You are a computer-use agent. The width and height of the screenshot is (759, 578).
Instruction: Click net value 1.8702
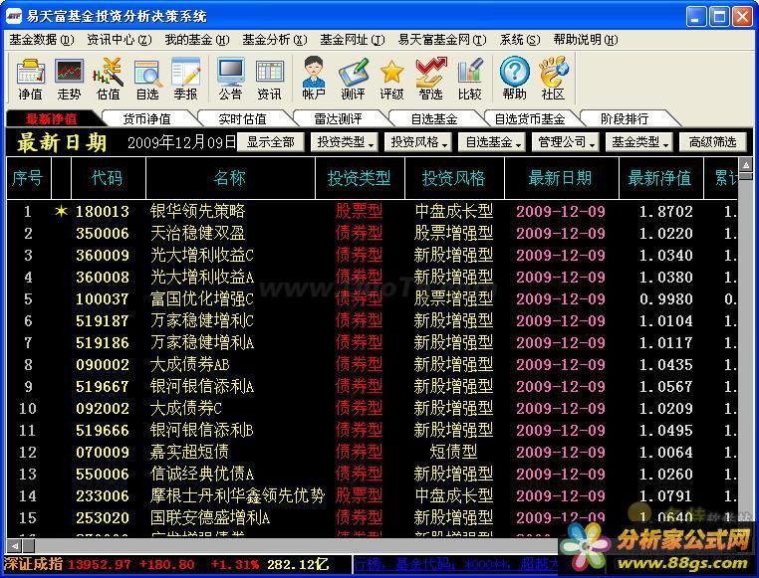tap(666, 211)
